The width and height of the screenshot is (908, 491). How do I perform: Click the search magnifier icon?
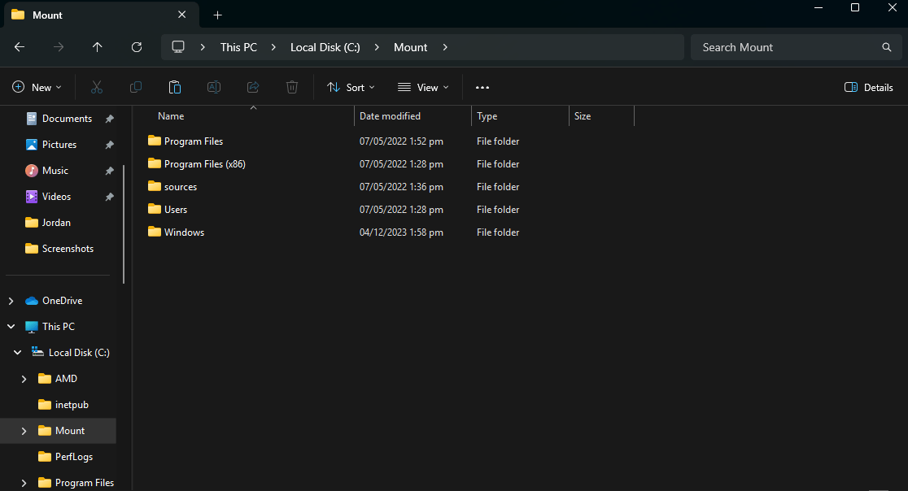887,47
